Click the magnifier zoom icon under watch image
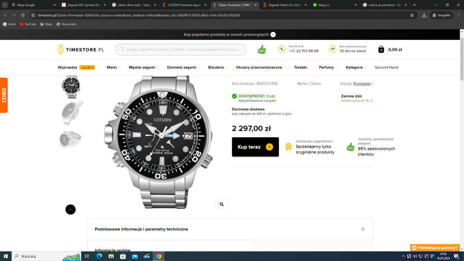This screenshot has width=464, height=261. pos(222,204)
